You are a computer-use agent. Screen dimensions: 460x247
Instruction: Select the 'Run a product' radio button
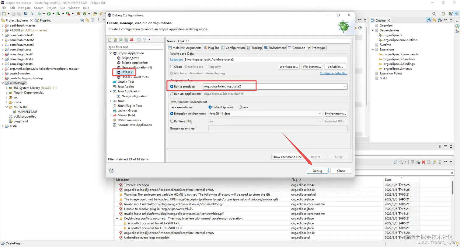click(172, 87)
